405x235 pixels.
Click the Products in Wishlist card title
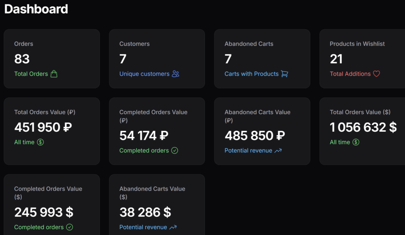[357, 44]
